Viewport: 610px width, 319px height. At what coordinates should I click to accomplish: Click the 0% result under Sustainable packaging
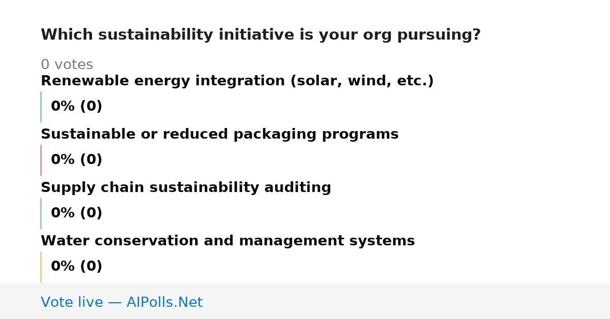tap(76, 160)
